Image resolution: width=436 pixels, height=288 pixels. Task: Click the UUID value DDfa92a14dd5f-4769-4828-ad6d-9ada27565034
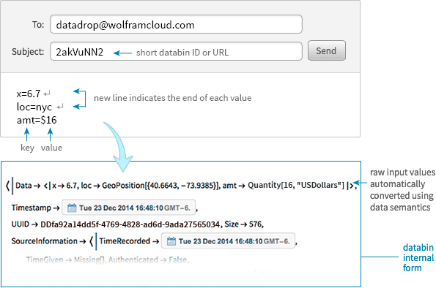click(x=130, y=224)
